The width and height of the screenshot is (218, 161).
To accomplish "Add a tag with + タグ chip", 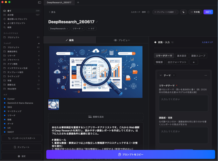I will click(91, 29).
